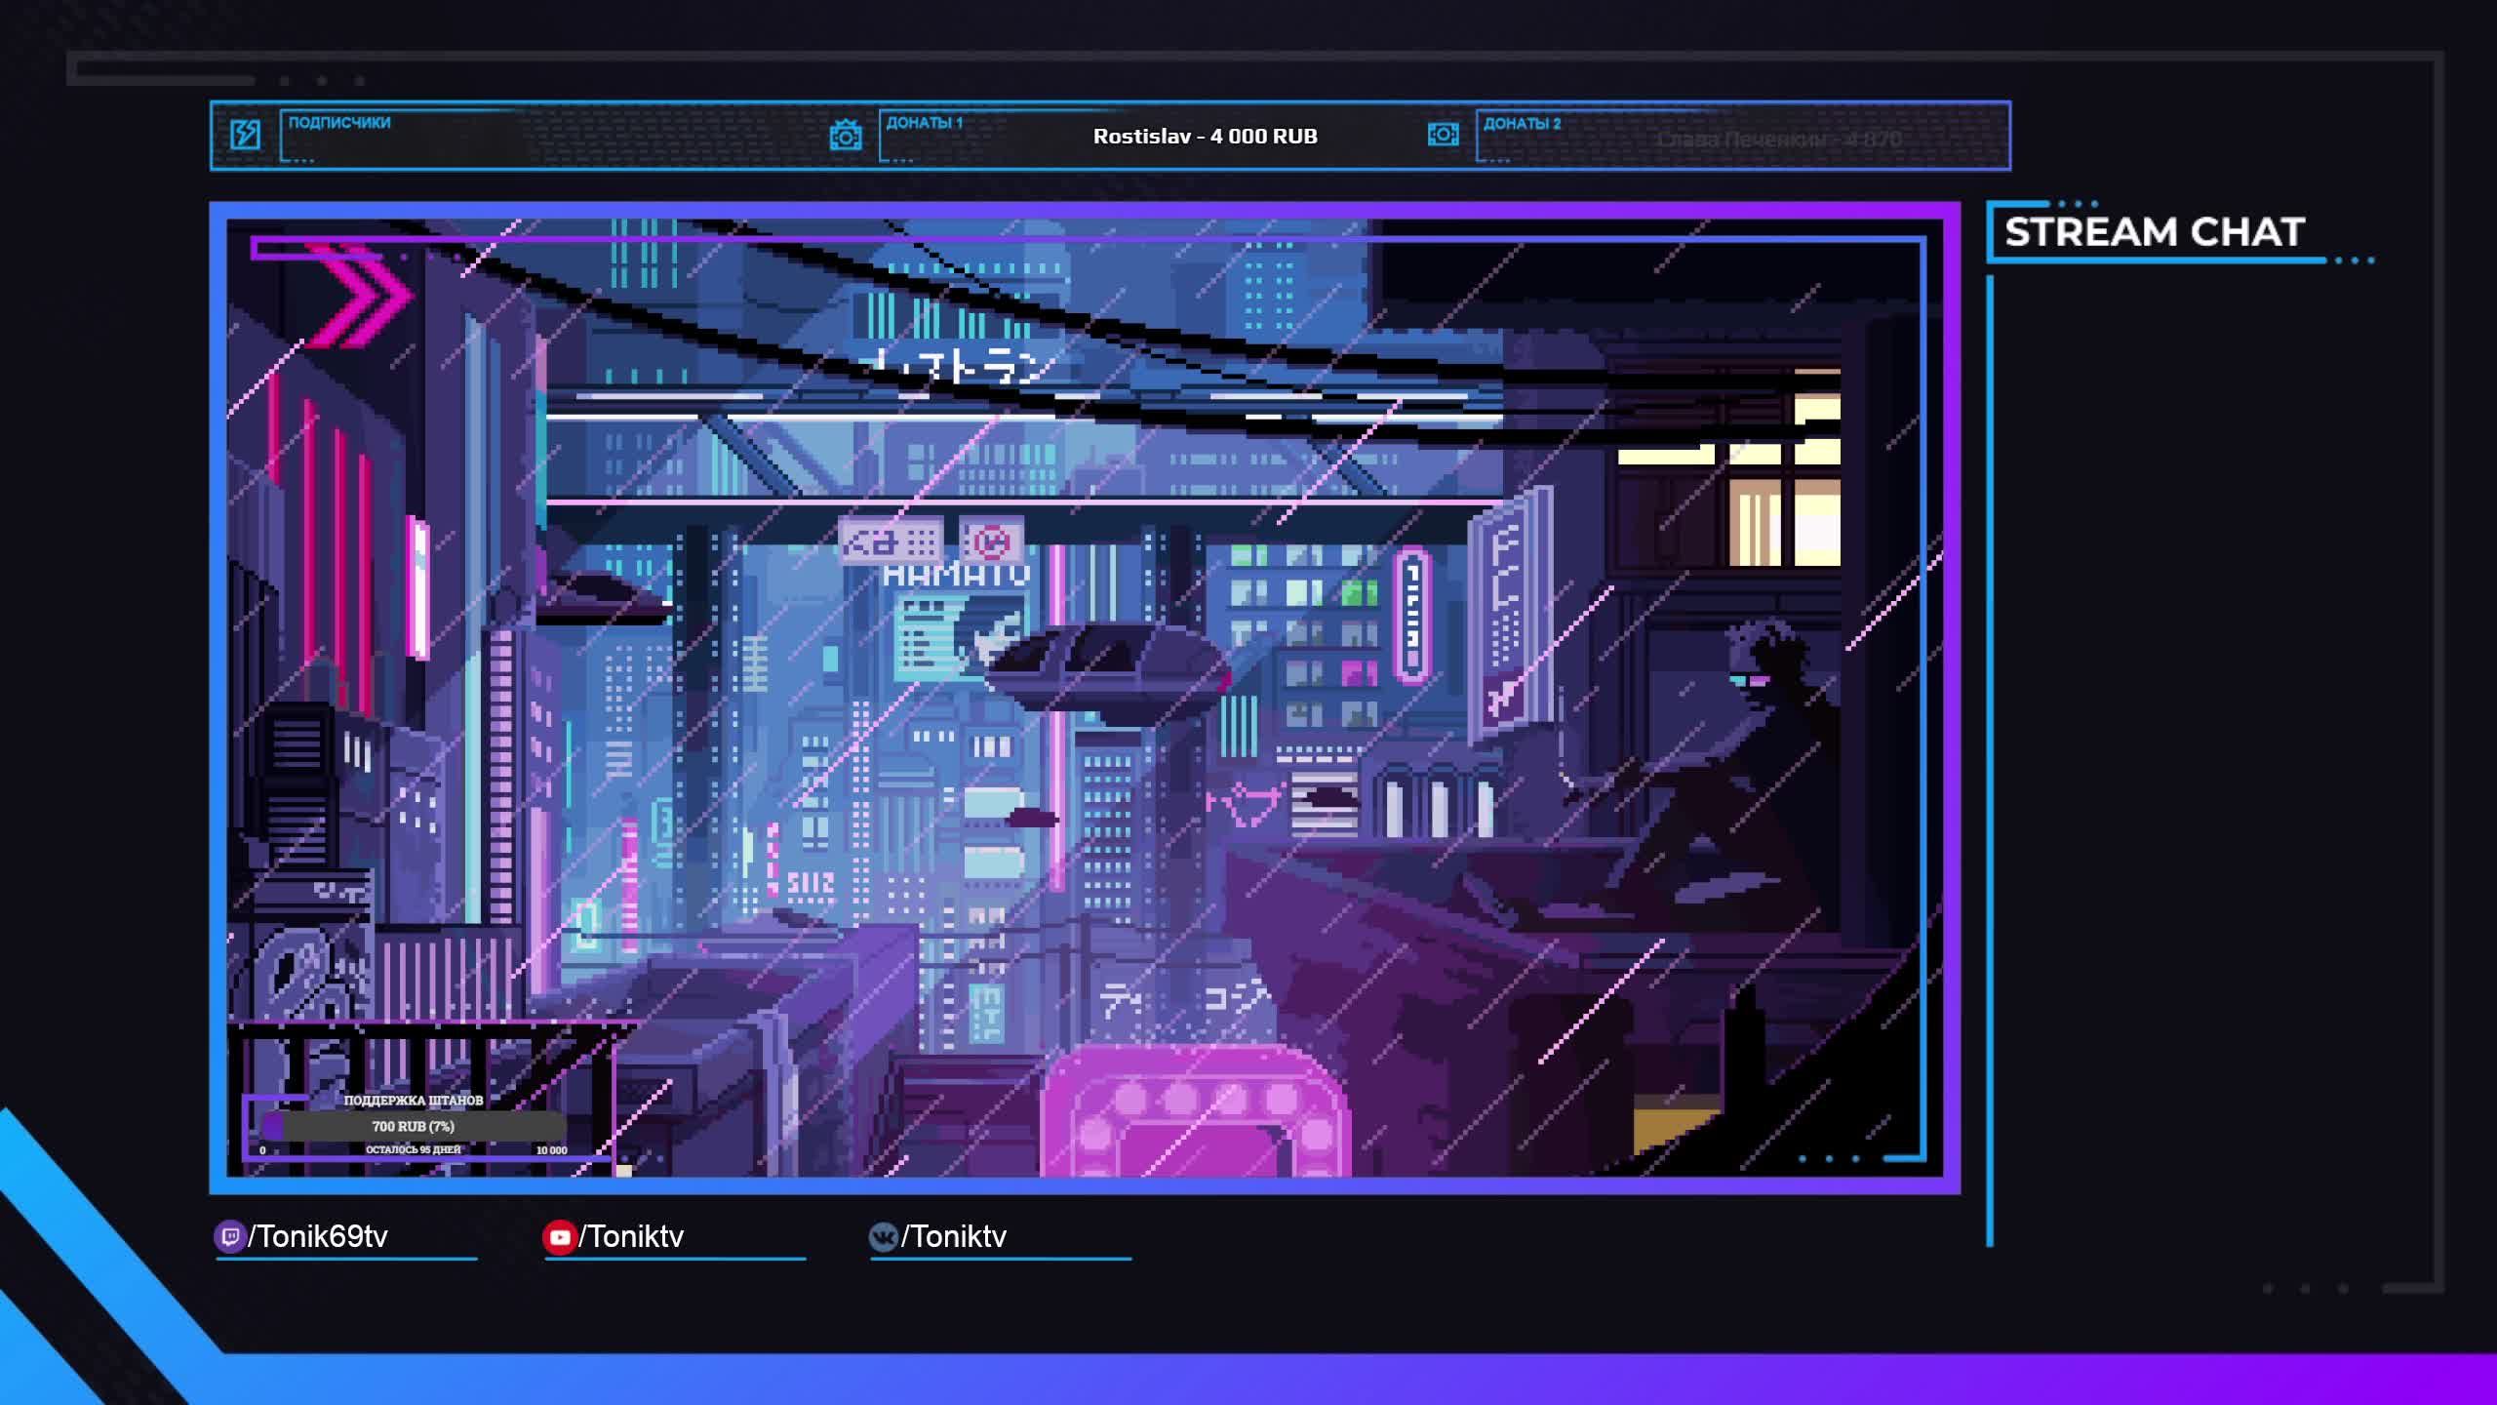Click the YouTube logo icon
This screenshot has width=2497, height=1405.
559,1237
